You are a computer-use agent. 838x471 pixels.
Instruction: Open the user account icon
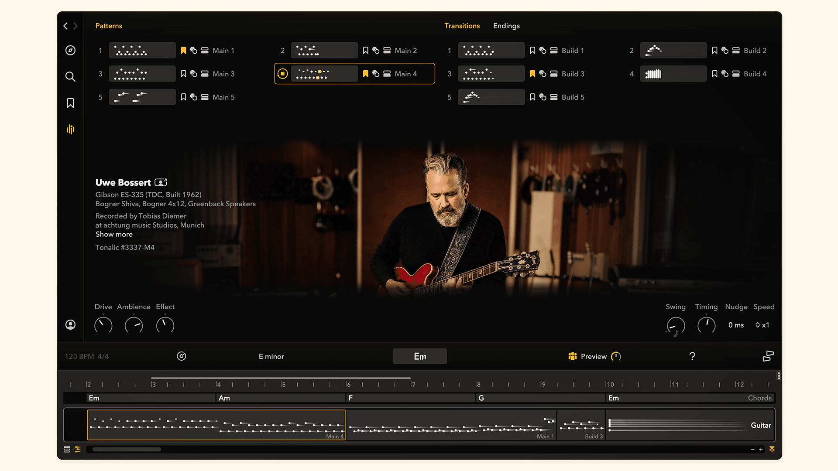coord(70,324)
